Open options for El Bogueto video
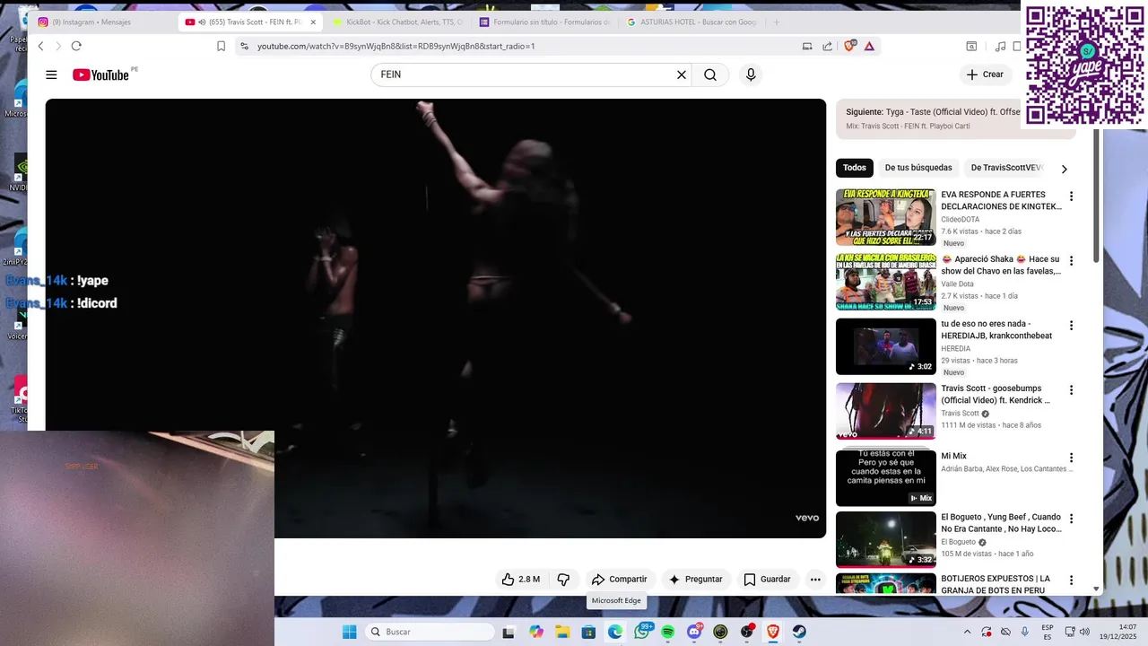 pos(1070,519)
